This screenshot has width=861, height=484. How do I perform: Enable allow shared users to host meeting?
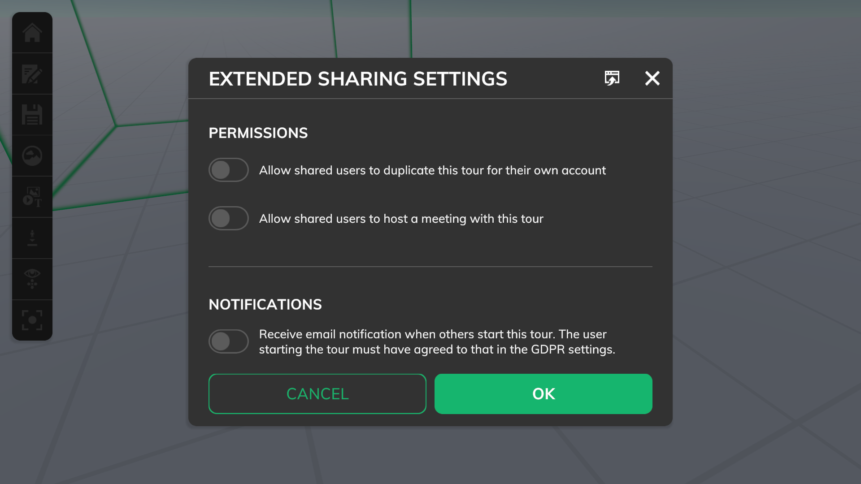(x=228, y=218)
